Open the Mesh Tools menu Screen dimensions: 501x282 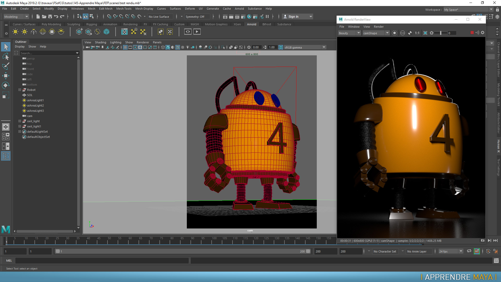[124, 9]
